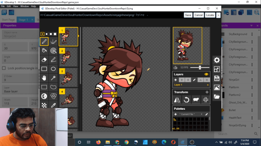Viewport: 261px width, 146px height.
Task: Open Piskel settings gear icon
Action: (217, 60)
